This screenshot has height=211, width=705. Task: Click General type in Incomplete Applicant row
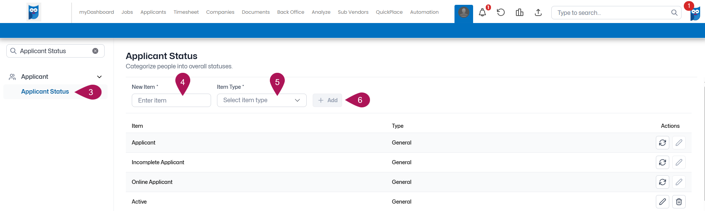pyautogui.click(x=402, y=162)
